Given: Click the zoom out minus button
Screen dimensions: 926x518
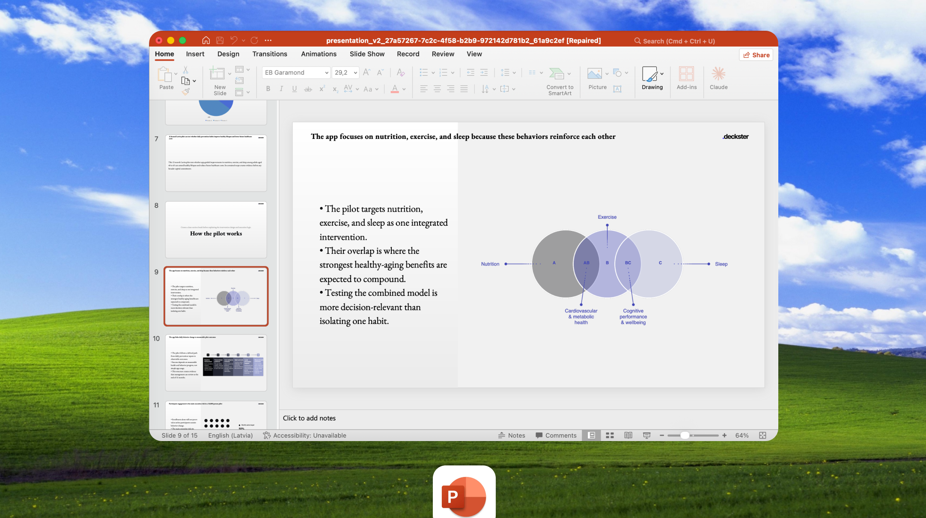Looking at the screenshot, I should 662,435.
